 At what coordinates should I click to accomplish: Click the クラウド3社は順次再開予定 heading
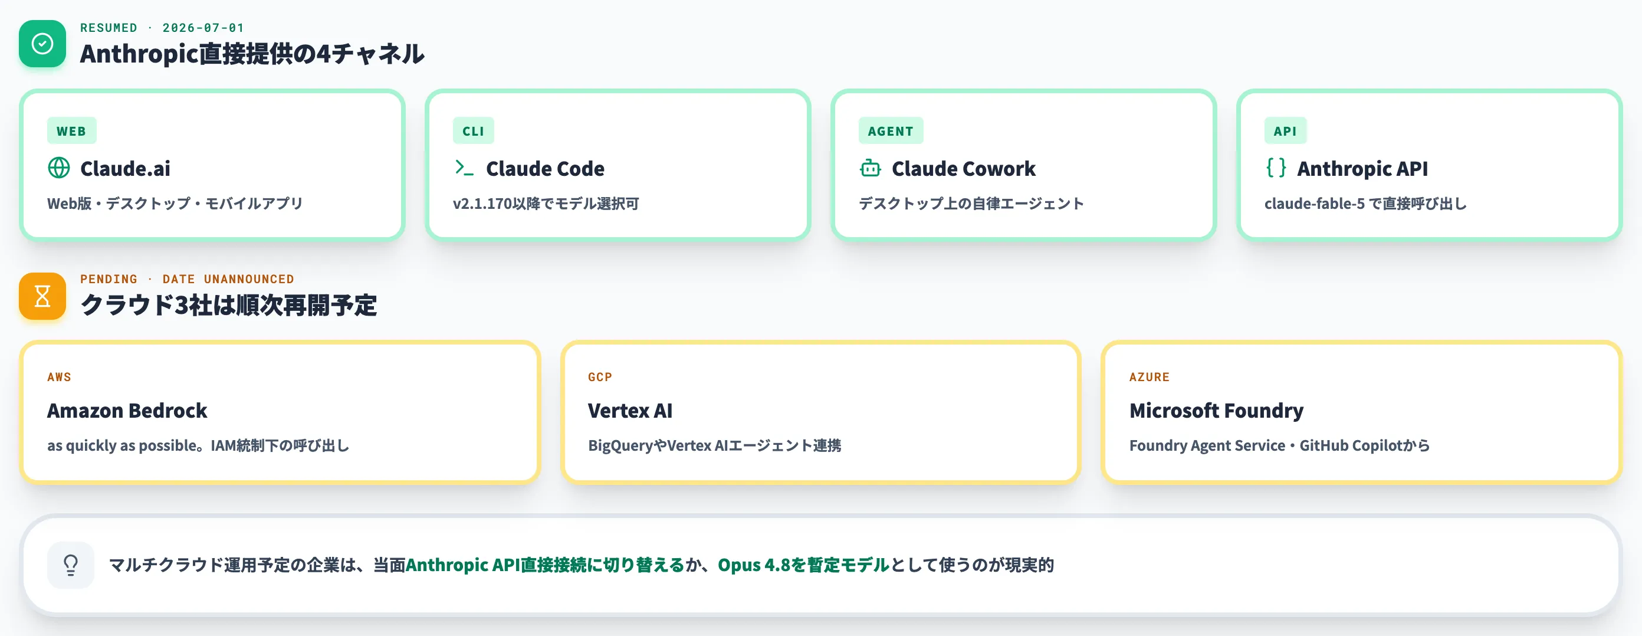(x=228, y=305)
